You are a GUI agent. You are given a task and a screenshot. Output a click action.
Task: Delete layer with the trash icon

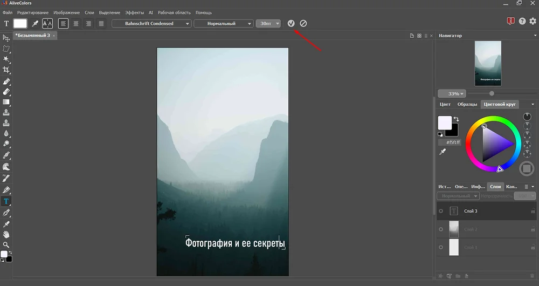(x=532, y=276)
